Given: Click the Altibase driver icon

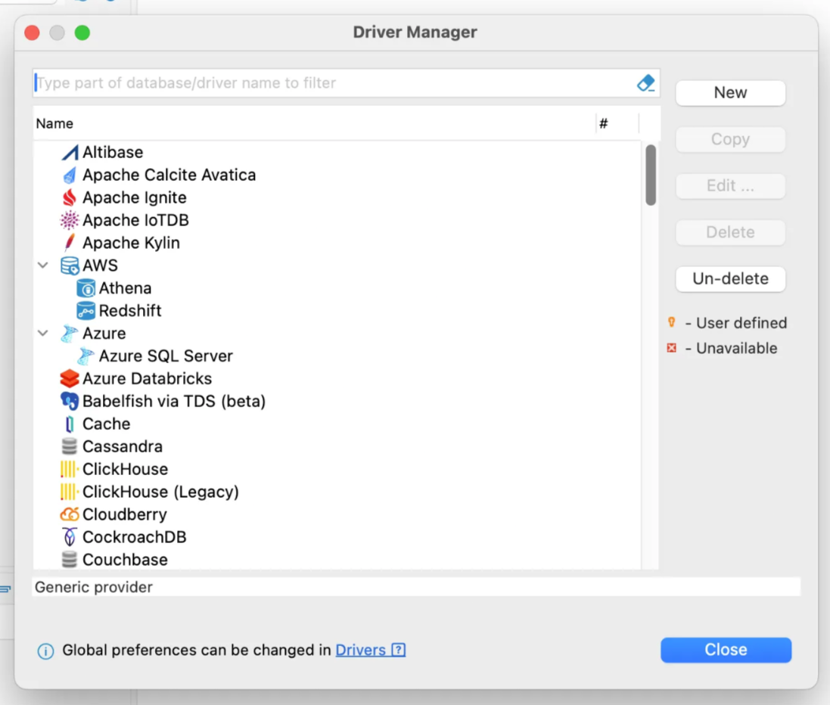Looking at the screenshot, I should pyautogui.click(x=70, y=153).
